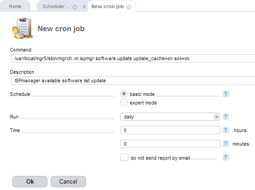
Task: Click the Ok button
Action: click(30, 181)
